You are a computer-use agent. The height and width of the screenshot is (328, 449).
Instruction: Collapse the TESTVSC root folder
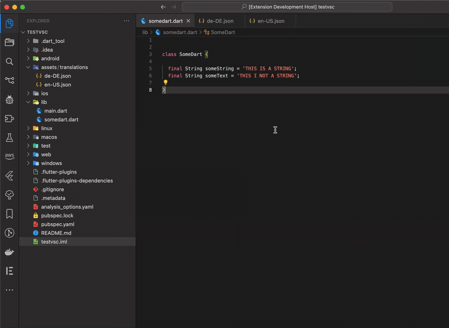point(23,32)
